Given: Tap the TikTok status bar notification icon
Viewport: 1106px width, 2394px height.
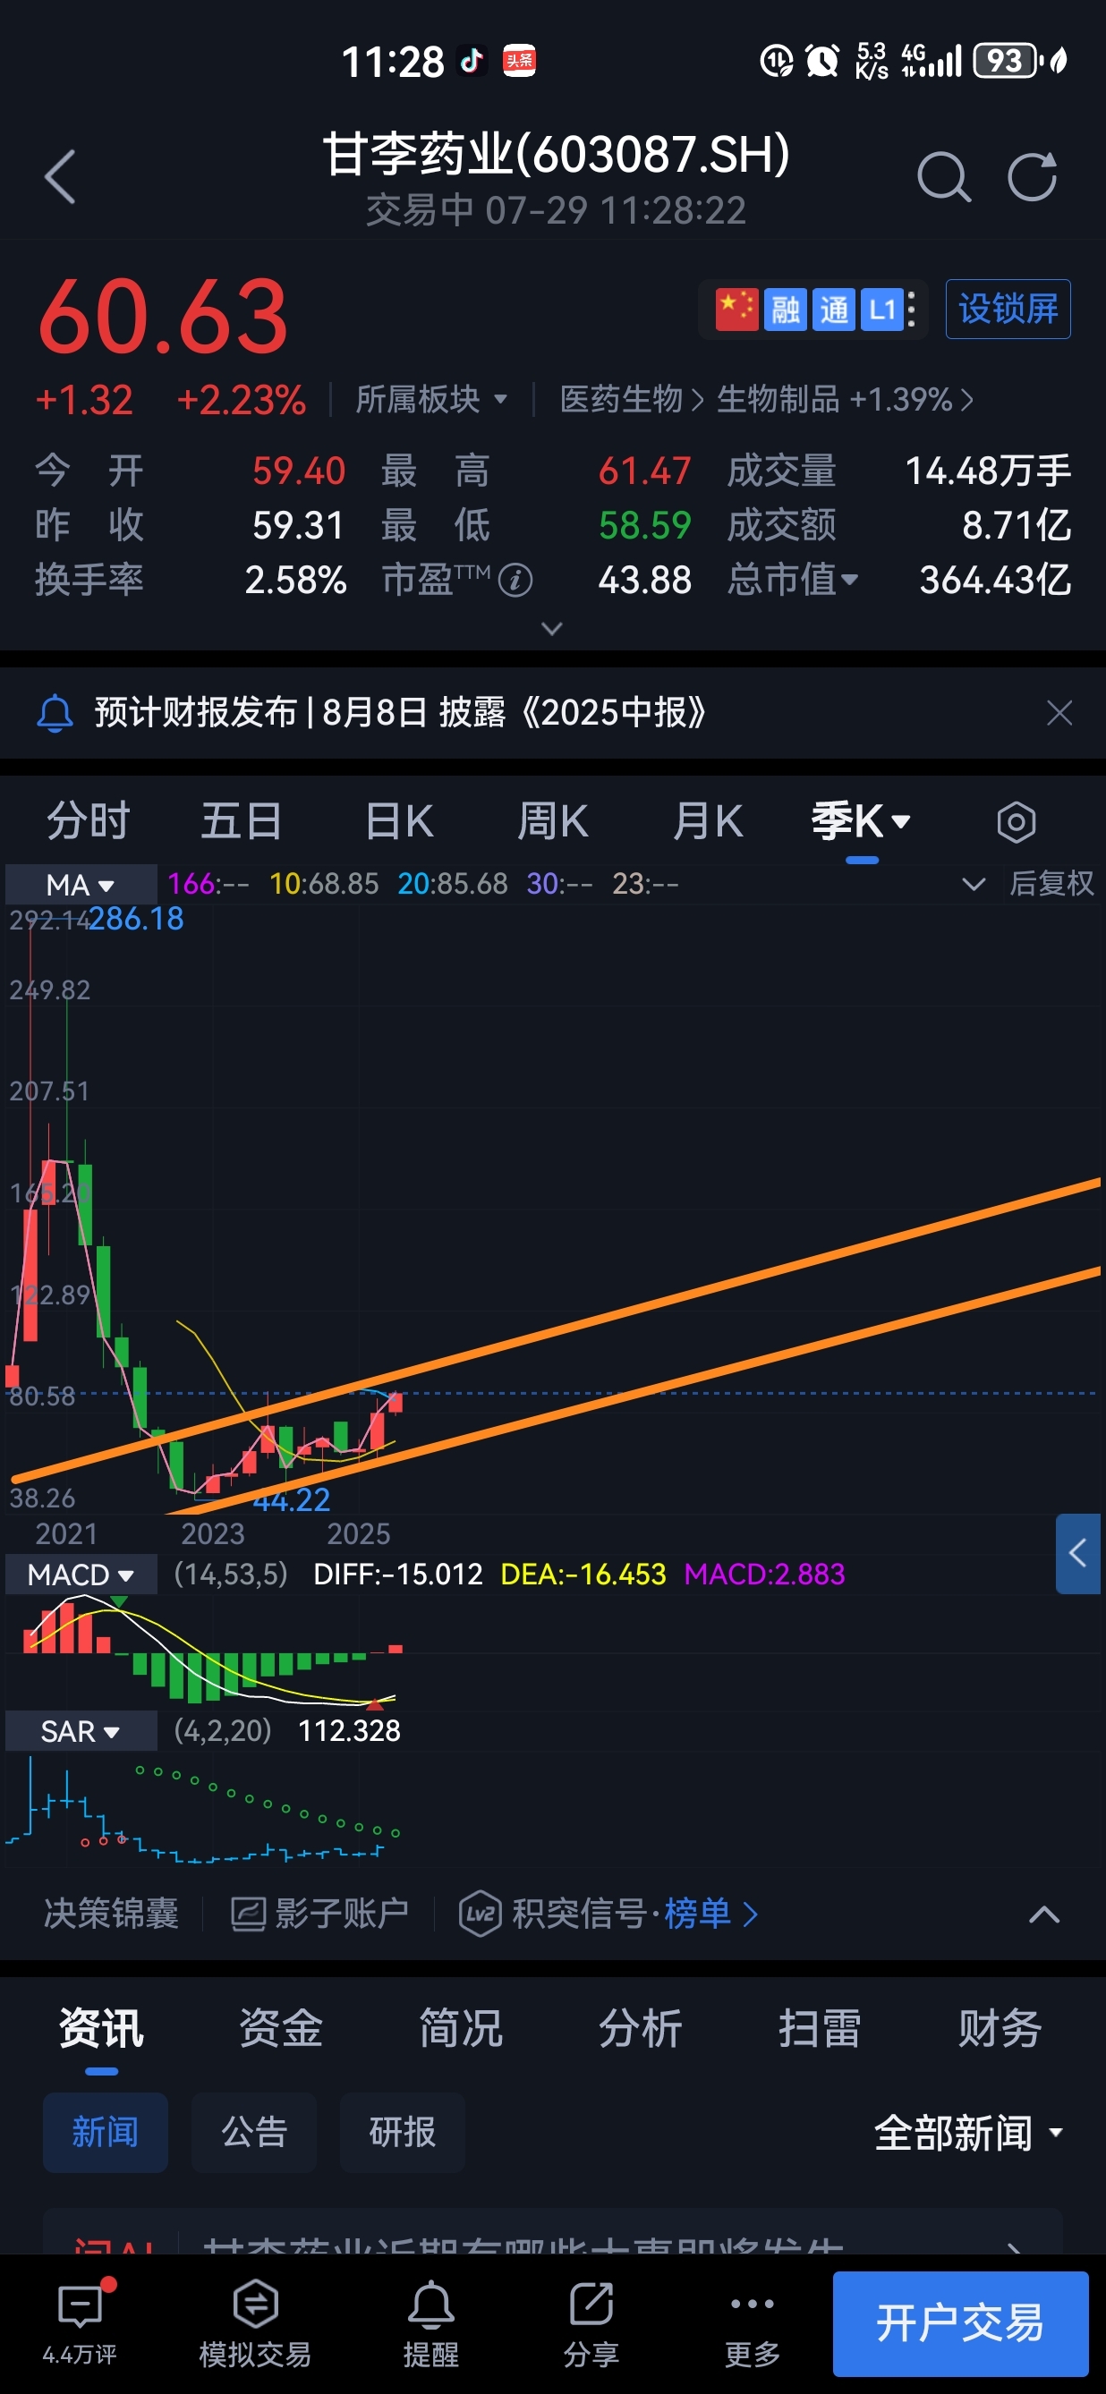Looking at the screenshot, I should click(x=472, y=62).
